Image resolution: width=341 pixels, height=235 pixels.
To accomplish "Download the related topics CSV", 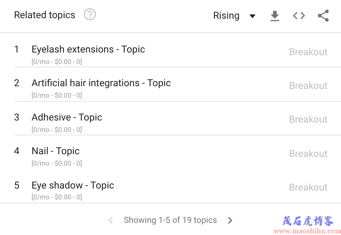I will click(x=275, y=16).
